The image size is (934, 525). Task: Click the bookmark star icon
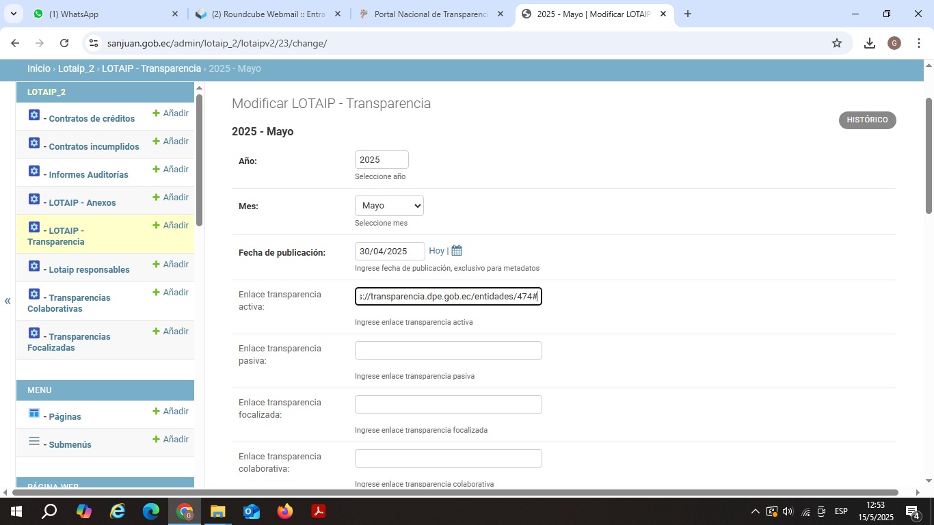836,43
